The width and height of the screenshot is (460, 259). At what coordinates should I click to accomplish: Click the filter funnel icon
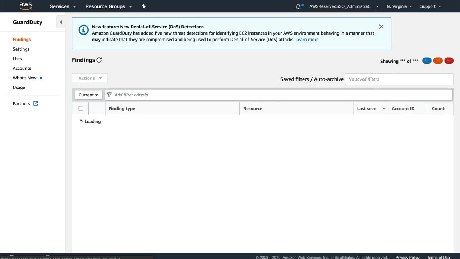pyautogui.click(x=109, y=95)
